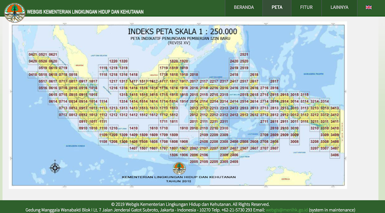Click the ministry emblem below the map grid
385x213 pixels.
179,168
